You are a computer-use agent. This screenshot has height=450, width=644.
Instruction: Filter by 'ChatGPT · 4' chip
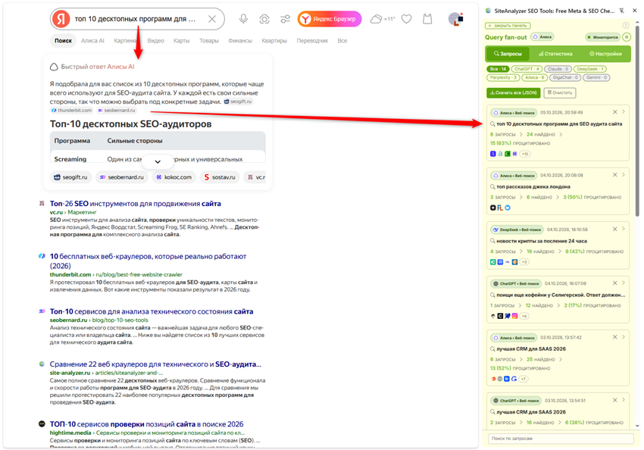click(x=527, y=69)
